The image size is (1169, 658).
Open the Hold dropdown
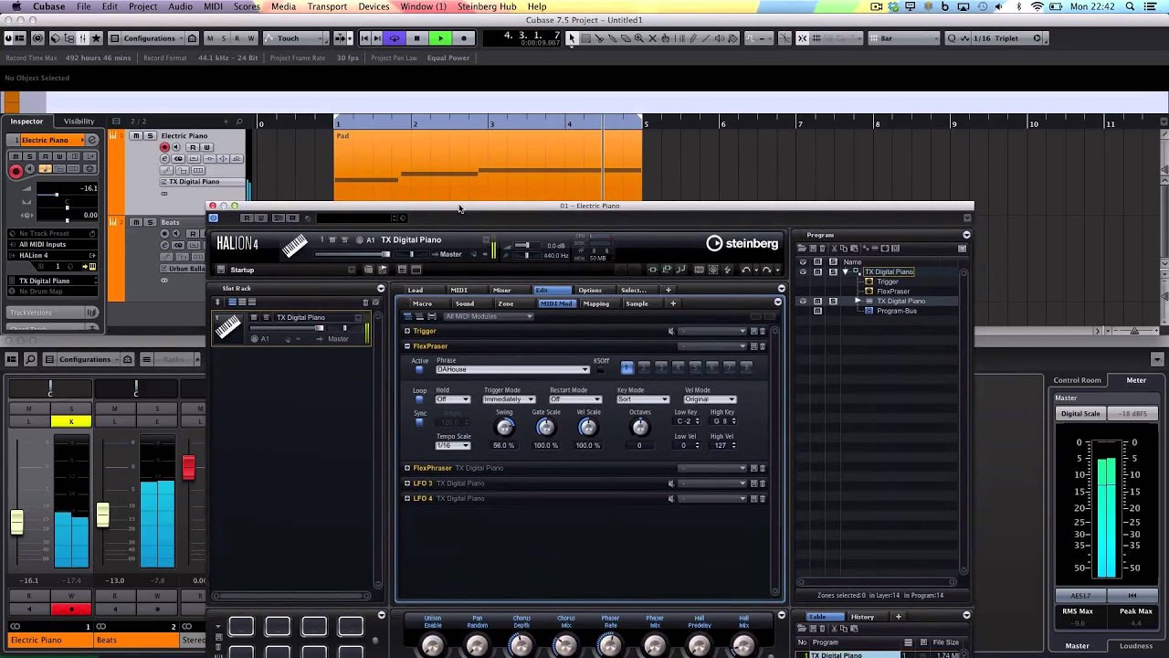coord(452,399)
